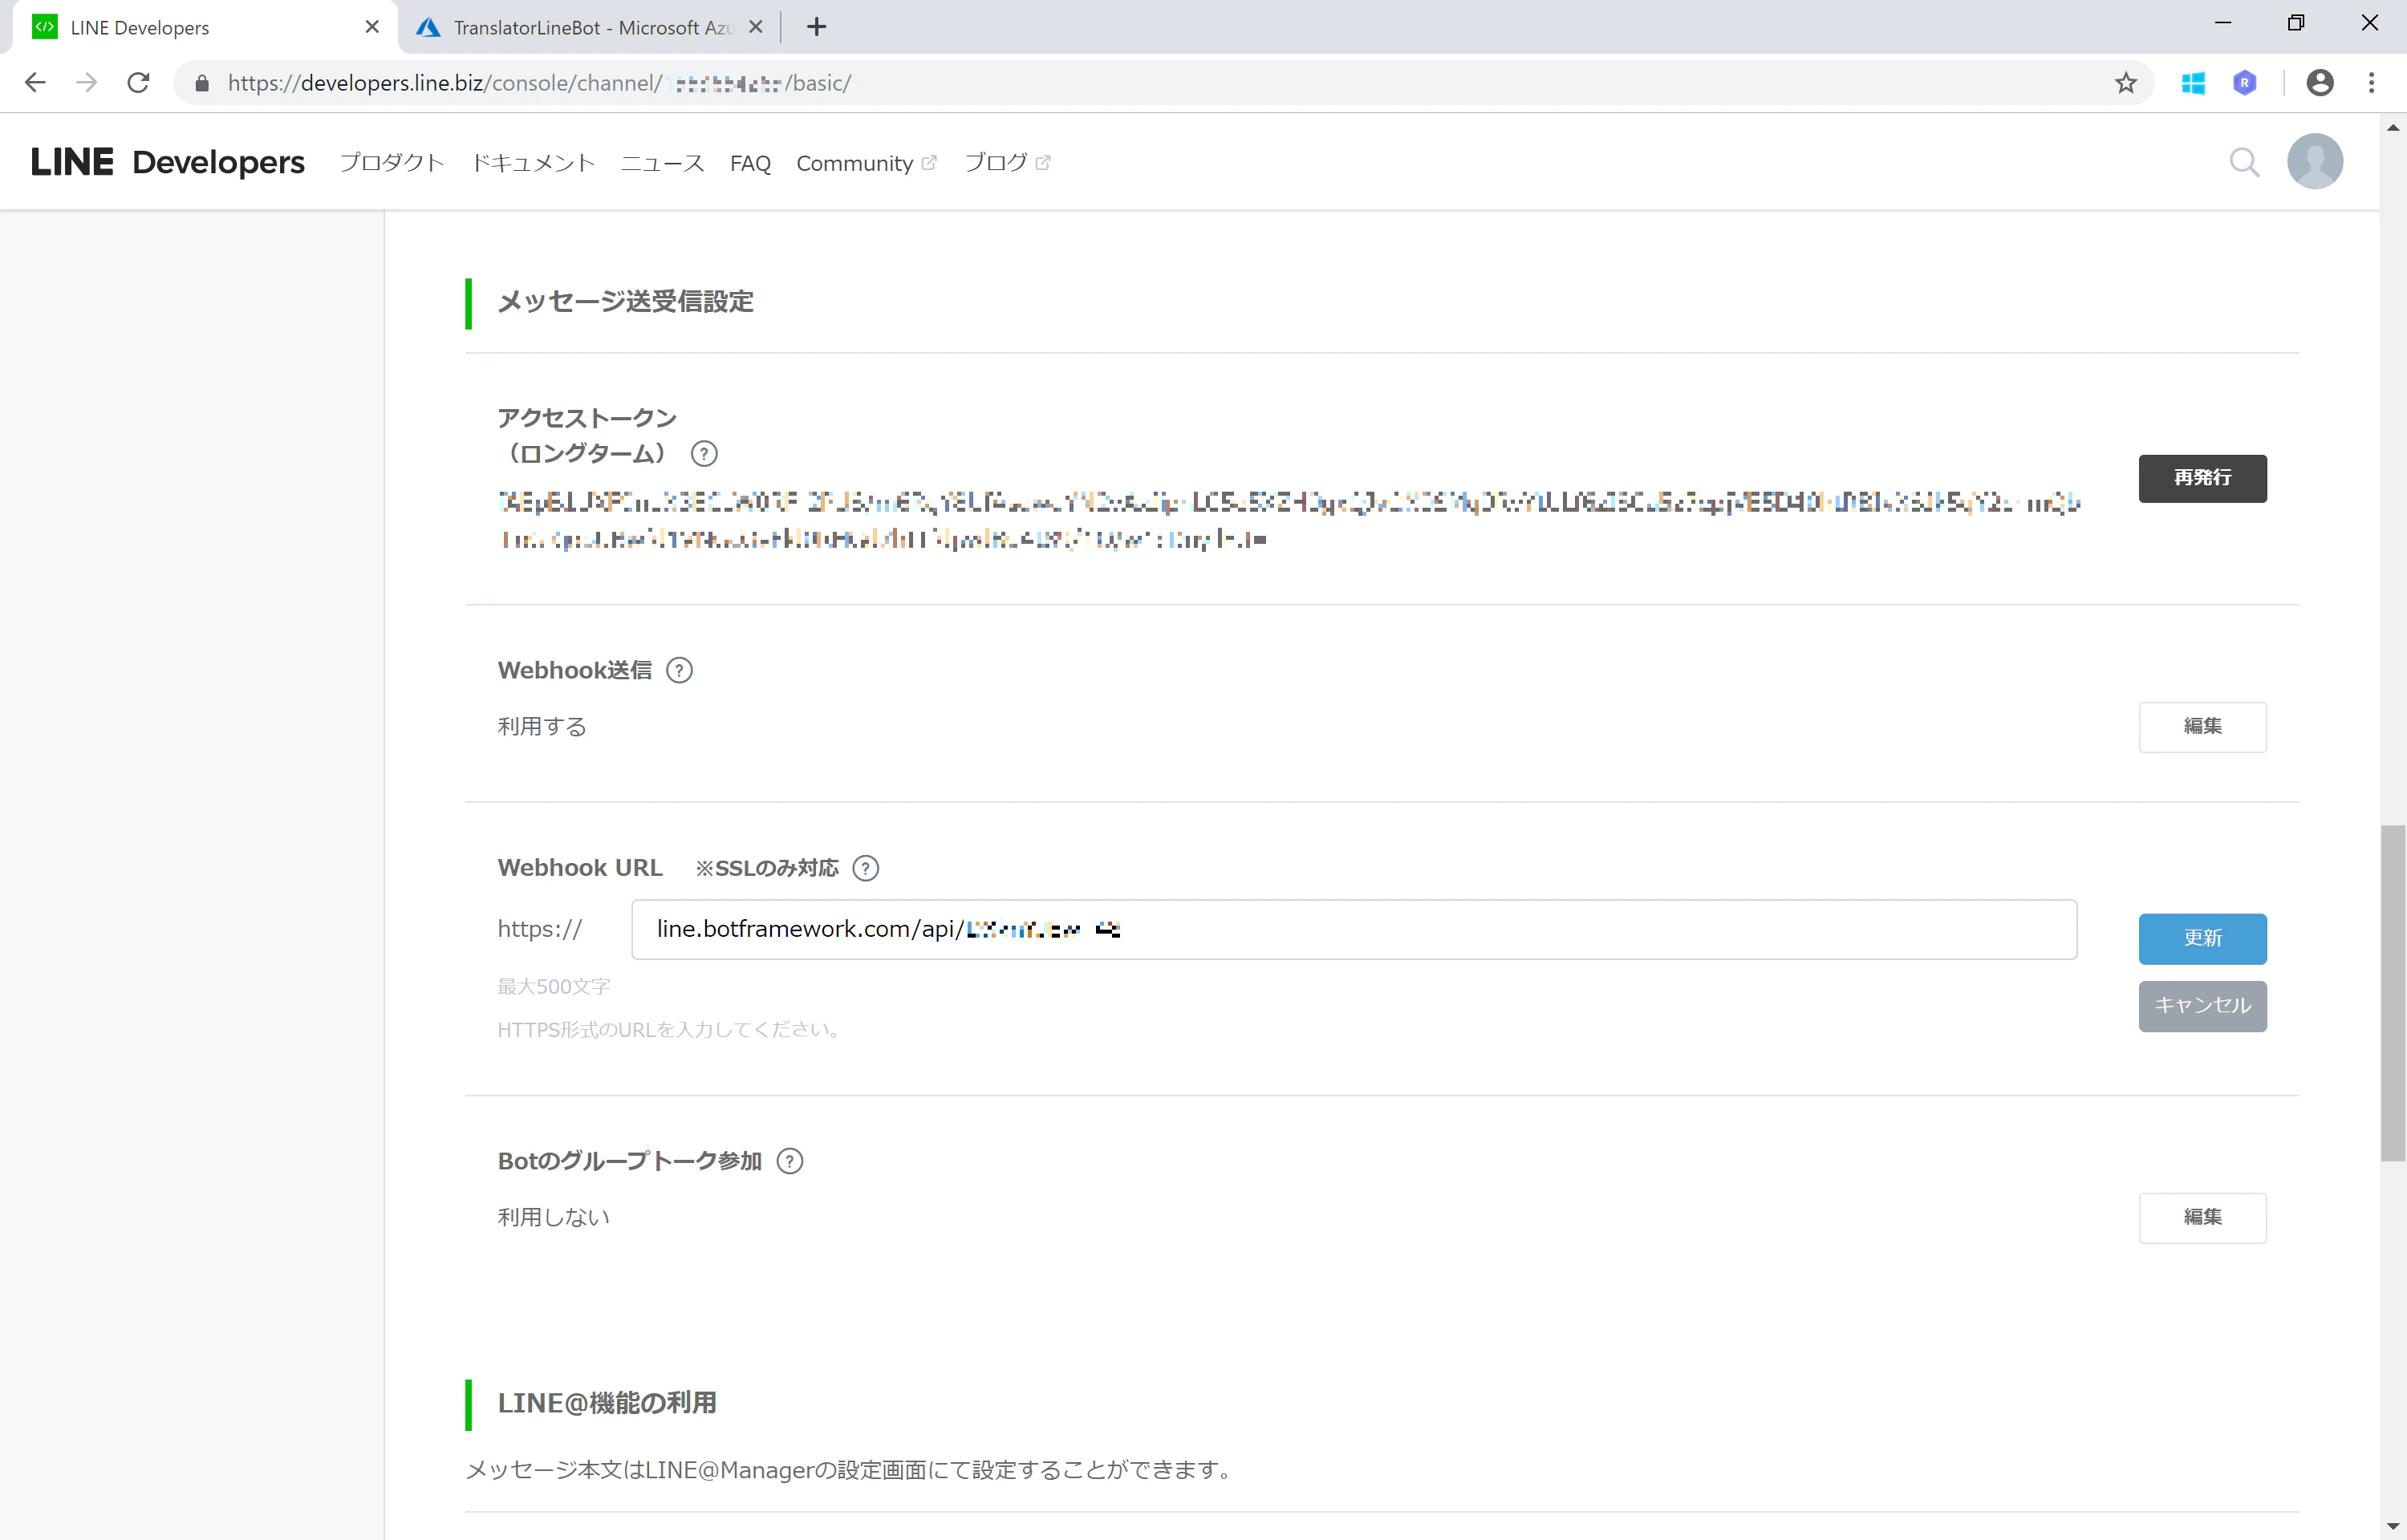Click the page vertical scrollbar thumb
Viewport: 2407px width, 1540px height.
coord(2393,993)
